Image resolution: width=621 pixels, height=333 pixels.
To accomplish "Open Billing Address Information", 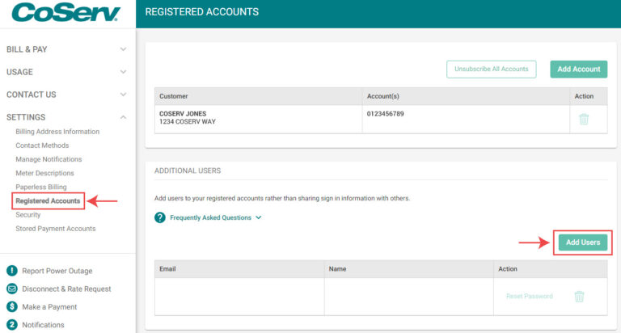I will tap(57, 132).
